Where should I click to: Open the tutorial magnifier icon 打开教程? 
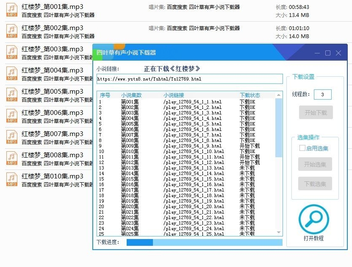313,219
